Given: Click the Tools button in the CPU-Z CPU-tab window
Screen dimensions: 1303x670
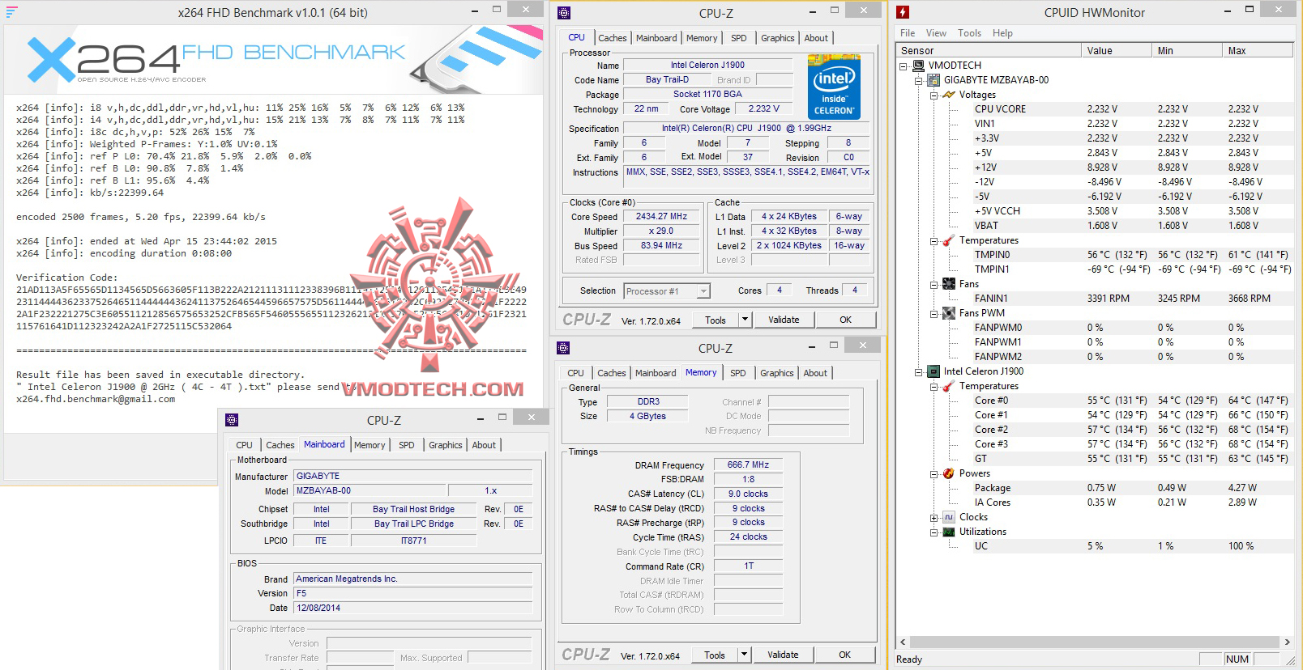Looking at the screenshot, I should 716,320.
